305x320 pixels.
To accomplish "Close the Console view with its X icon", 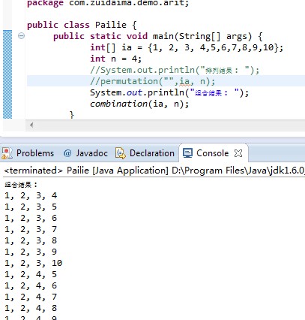I will pyautogui.click(x=238, y=153).
